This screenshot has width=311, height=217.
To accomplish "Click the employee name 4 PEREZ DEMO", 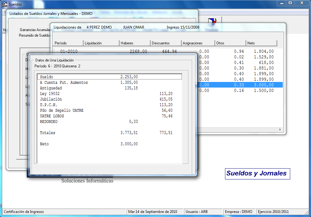I will click(x=99, y=27).
